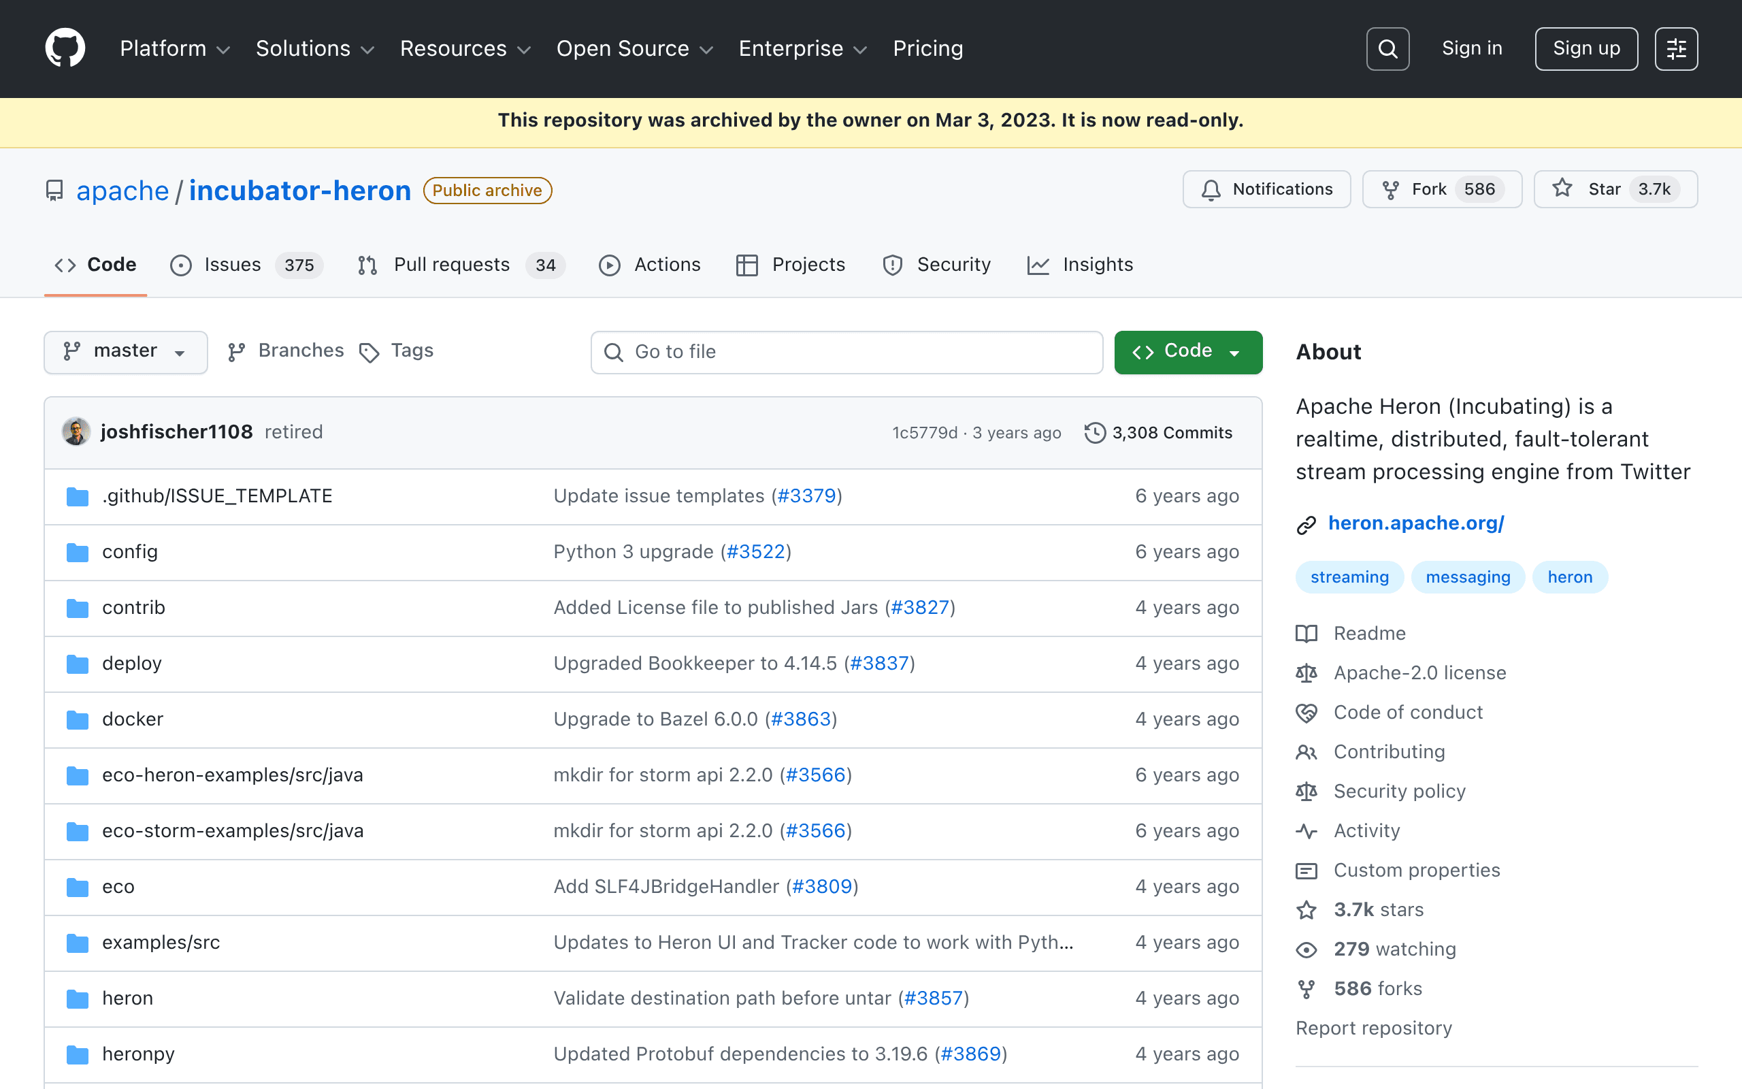This screenshot has height=1089, width=1742.
Task: Click joshfischer1108's avatar image
Action: [76, 432]
